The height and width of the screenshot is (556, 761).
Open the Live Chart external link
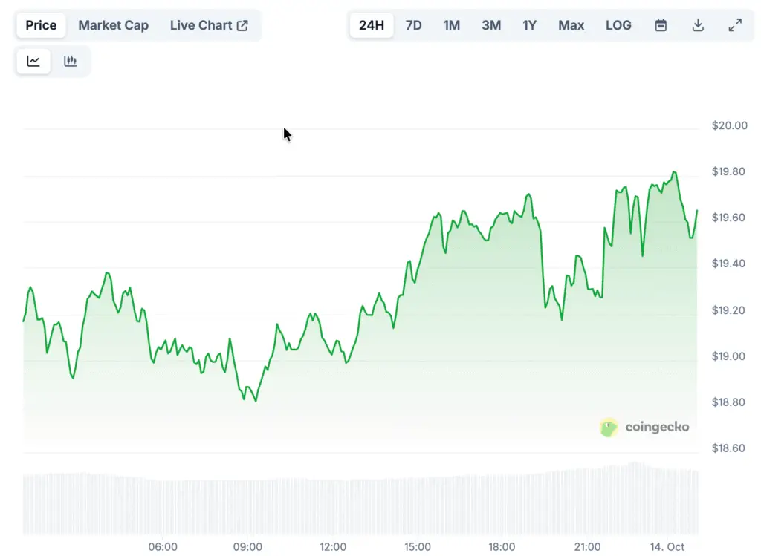tap(209, 25)
